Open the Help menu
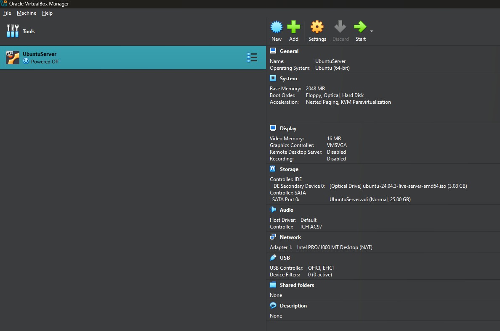 pyautogui.click(x=47, y=13)
